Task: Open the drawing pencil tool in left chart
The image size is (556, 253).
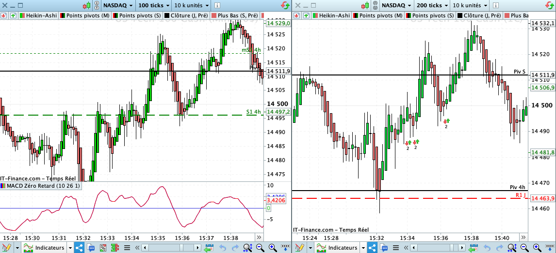Action: [6, 248]
